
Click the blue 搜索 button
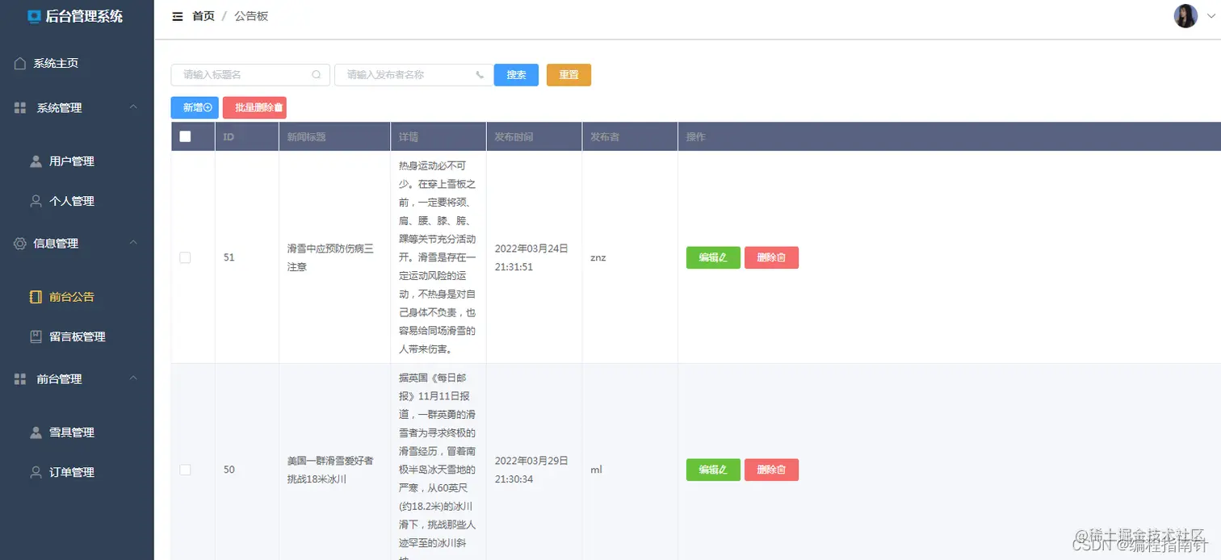coord(516,74)
